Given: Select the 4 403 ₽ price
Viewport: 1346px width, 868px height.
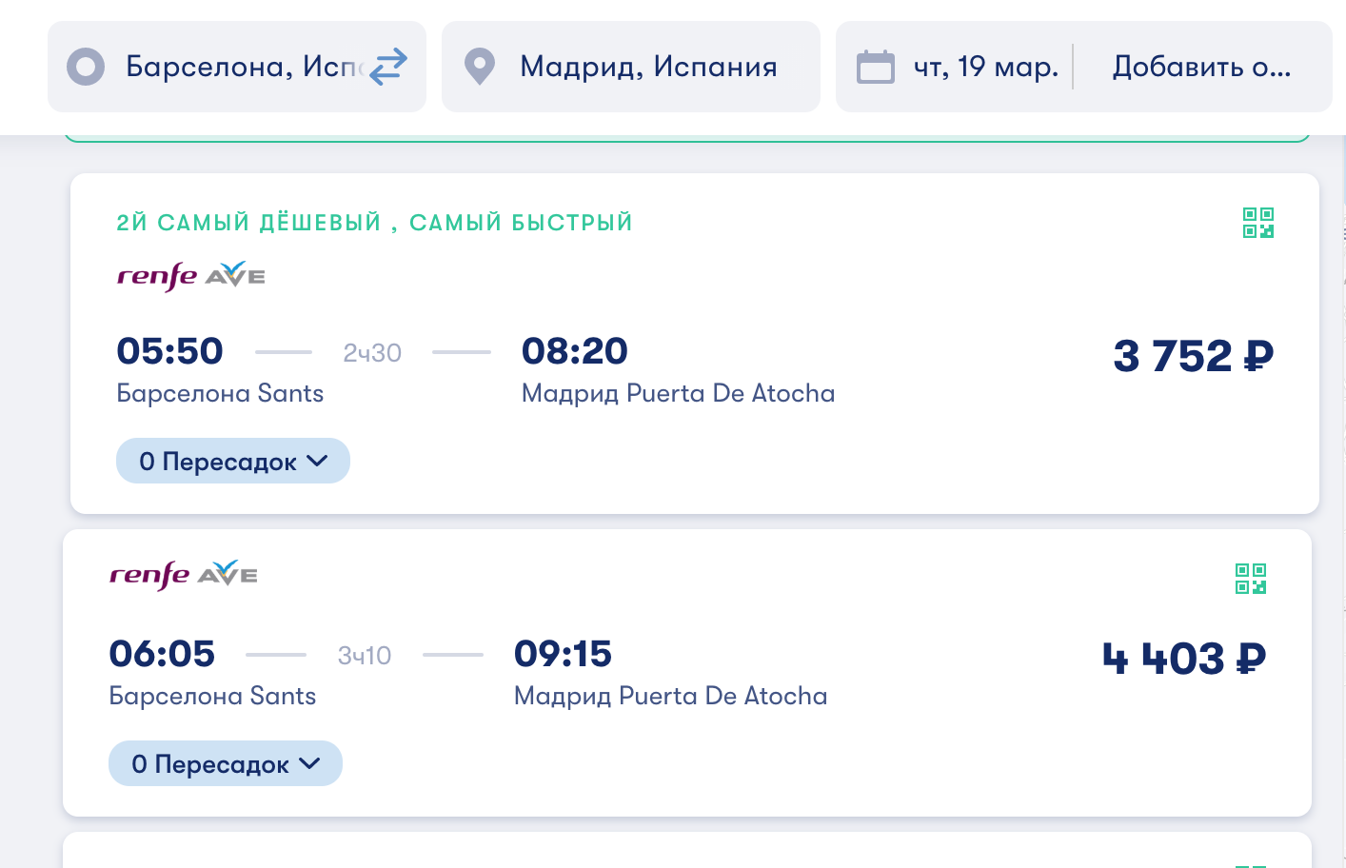Looking at the screenshot, I should tap(1184, 659).
